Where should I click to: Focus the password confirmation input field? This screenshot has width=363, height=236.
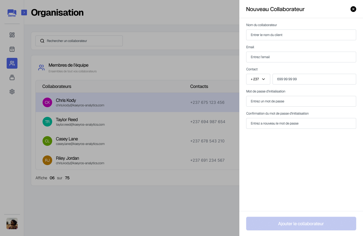[301, 123]
